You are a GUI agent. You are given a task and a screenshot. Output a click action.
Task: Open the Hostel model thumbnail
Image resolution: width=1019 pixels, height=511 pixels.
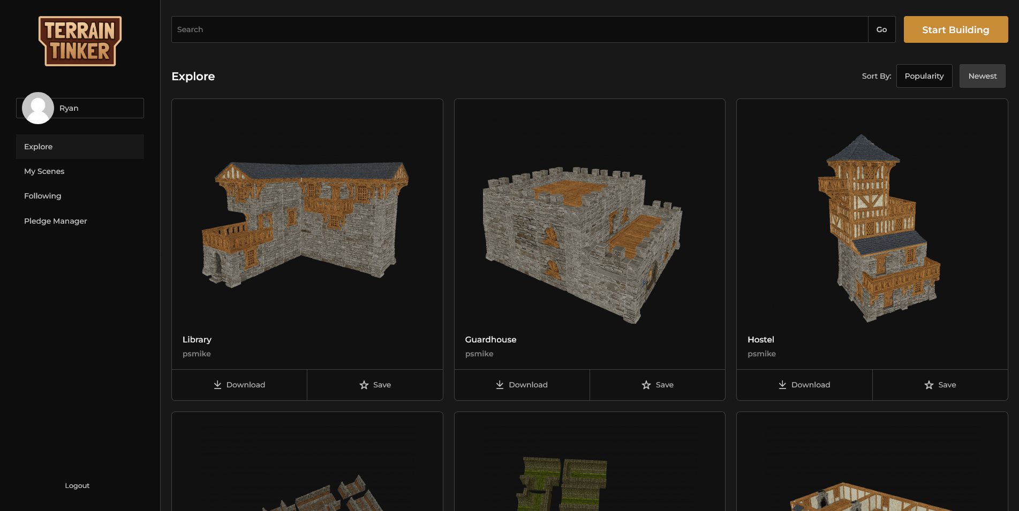pyautogui.click(x=872, y=227)
